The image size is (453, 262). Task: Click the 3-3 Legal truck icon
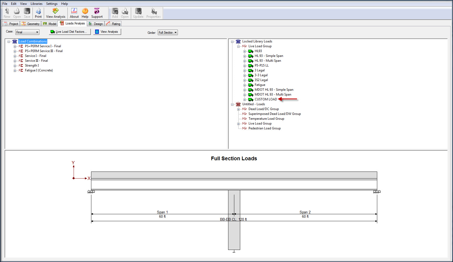(251, 75)
